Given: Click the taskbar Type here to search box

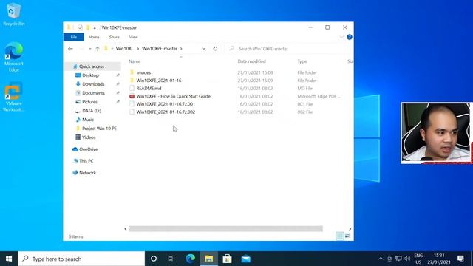Looking at the screenshot, I should click(81, 259).
